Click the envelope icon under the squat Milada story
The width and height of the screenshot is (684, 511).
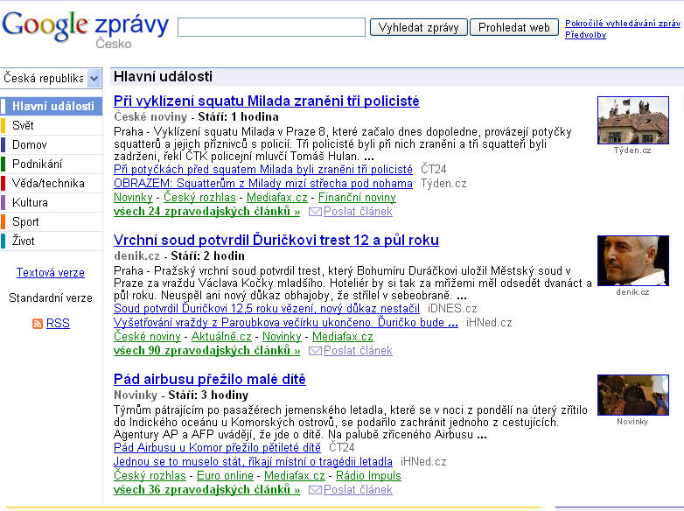click(315, 212)
